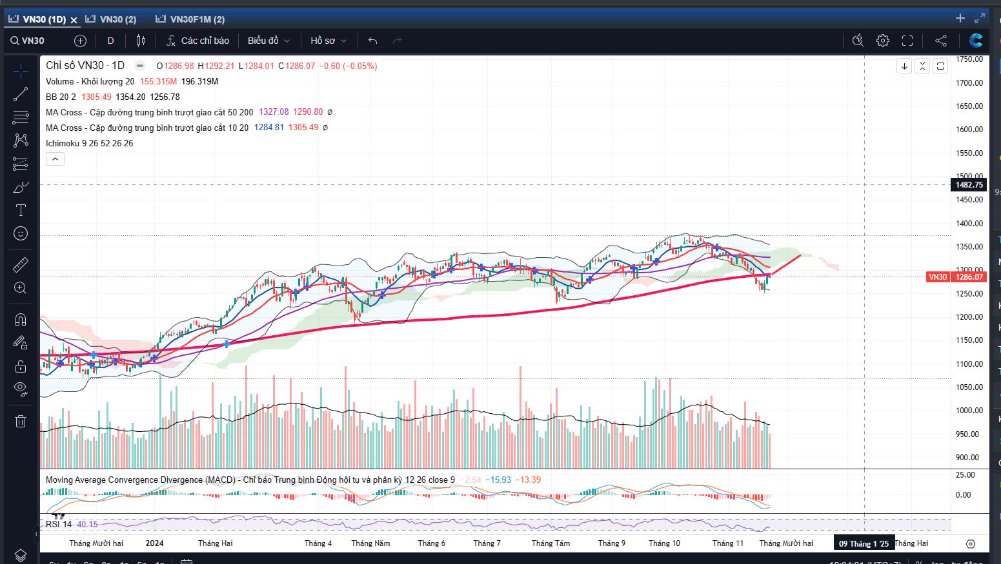The height and width of the screenshot is (564, 1001).
Task: Open the candlestick chart type selector
Action: (141, 41)
